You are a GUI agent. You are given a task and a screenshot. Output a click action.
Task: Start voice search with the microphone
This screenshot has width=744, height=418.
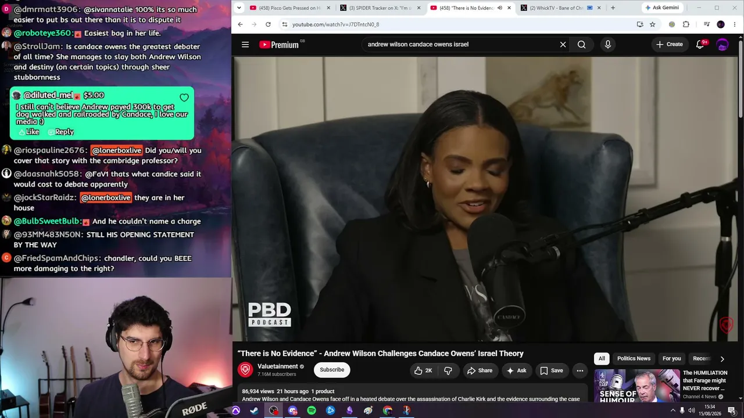pos(608,44)
